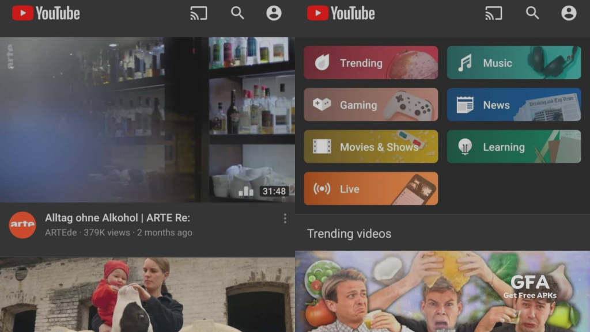
Task: Tap the Trending videos heading
Action: [349, 234]
